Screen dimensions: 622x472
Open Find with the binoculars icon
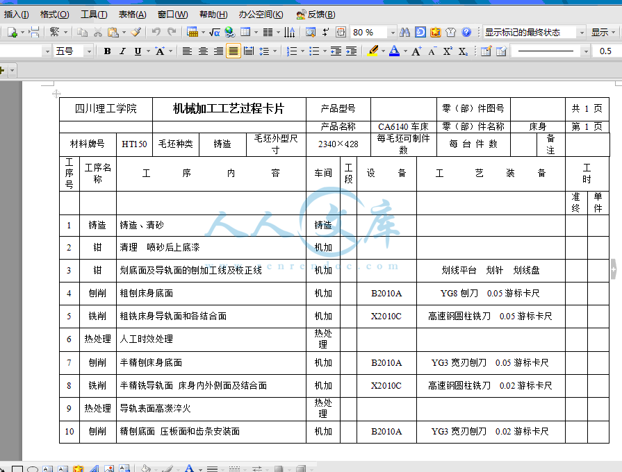(404, 32)
